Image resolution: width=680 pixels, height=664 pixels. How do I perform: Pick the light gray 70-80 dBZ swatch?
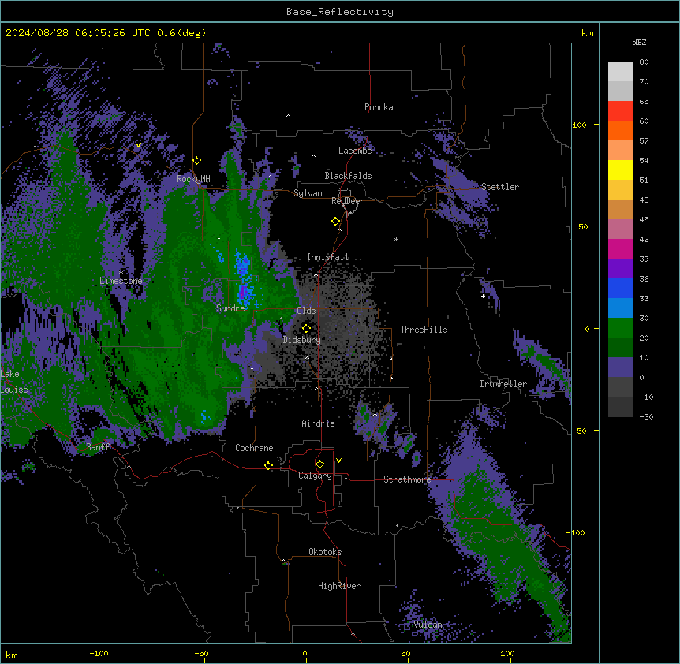pos(620,72)
